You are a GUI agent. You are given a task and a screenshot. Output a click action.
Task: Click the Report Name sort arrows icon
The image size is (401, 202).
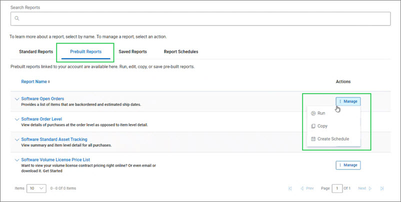click(x=49, y=82)
